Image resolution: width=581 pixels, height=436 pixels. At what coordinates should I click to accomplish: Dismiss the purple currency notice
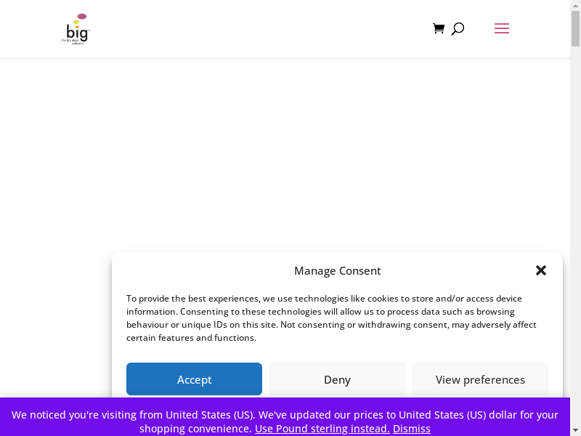point(412,429)
